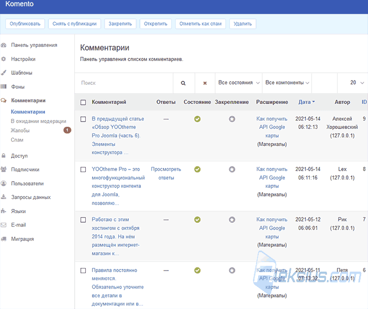Screen dimensions: 368x309
Task: Open Шаблоны in sidebar menu
Action: tap(22, 73)
